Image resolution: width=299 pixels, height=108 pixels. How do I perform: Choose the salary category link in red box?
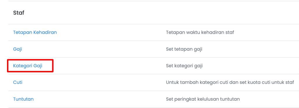(28, 66)
